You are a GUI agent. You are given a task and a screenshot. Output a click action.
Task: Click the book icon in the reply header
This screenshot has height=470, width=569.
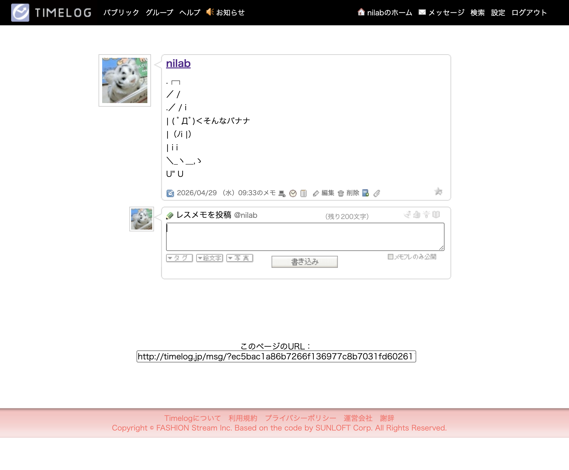click(436, 215)
